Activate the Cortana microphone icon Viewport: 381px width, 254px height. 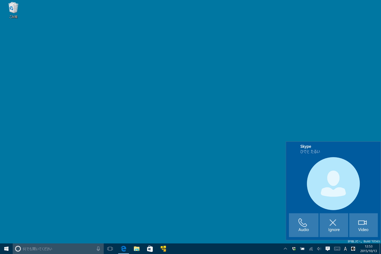(x=98, y=249)
